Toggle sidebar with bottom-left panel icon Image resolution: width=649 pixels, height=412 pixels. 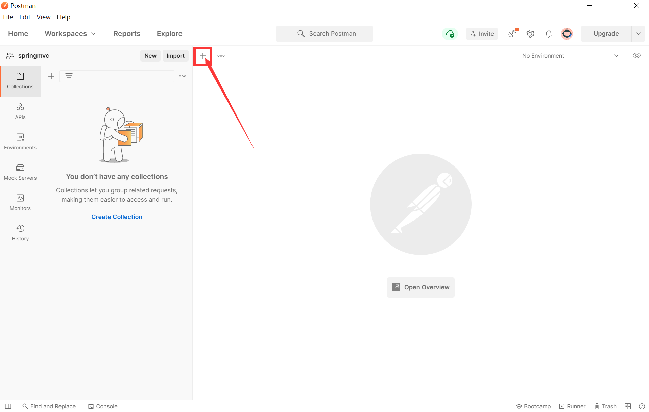tap(8, 406)
